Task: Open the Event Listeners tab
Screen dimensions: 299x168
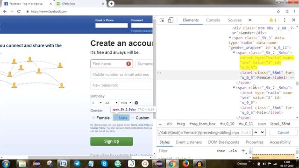Action: (189, 142)
